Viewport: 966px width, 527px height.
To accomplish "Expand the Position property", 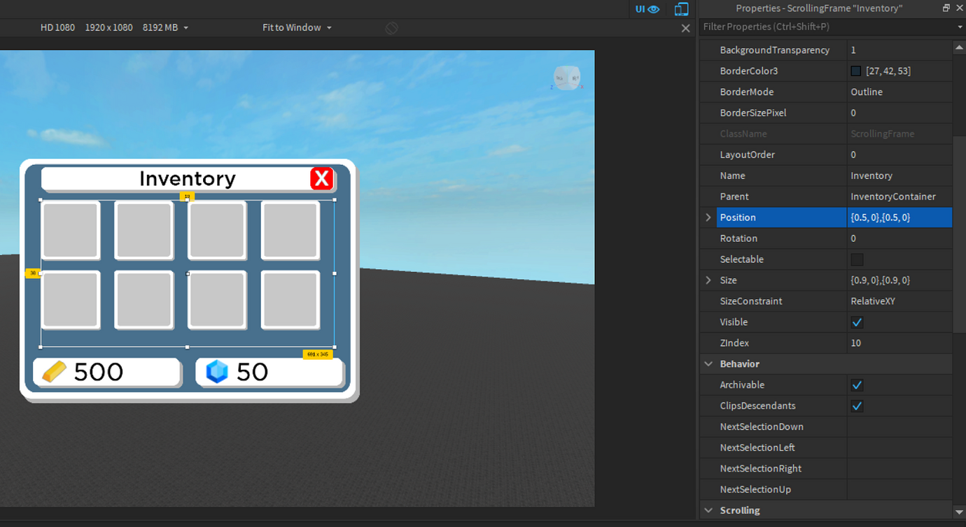I will [x=708, y=217].
